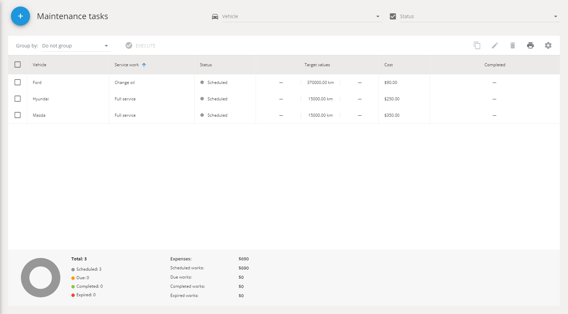This screenshot has width=568, height=314.
Task: Expand the Group by dropdown
Action: [76, 46]
